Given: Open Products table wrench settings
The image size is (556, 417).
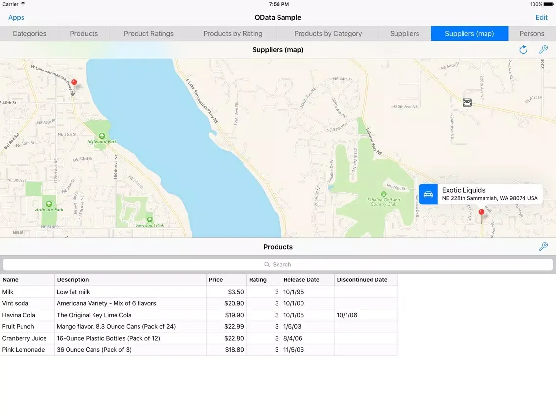Looking at the screenshot, I should (543, 247).
